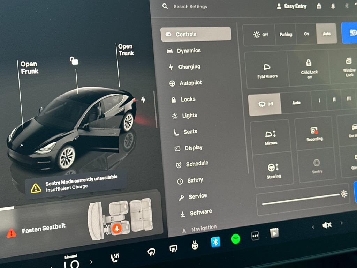Tap the front windshield defrost icon
The height and width of the screenshot is (268, 357).
[151, 252]
